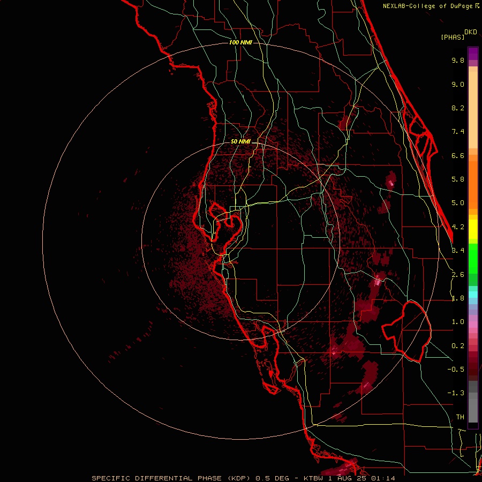Click the 2.6 value on the color scale
The image size is (482, 482).
coord(458,275)
